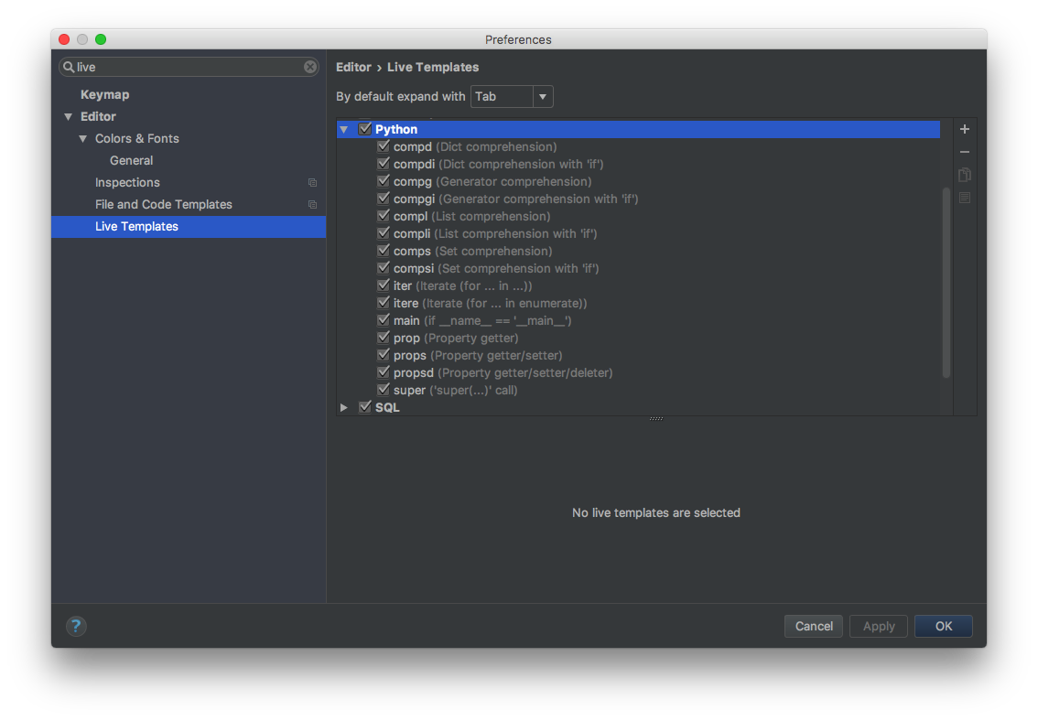This screenshot has height=721, width=1038.
Task: Click the plus icon to add template
Action: click(x=965, y=129)
